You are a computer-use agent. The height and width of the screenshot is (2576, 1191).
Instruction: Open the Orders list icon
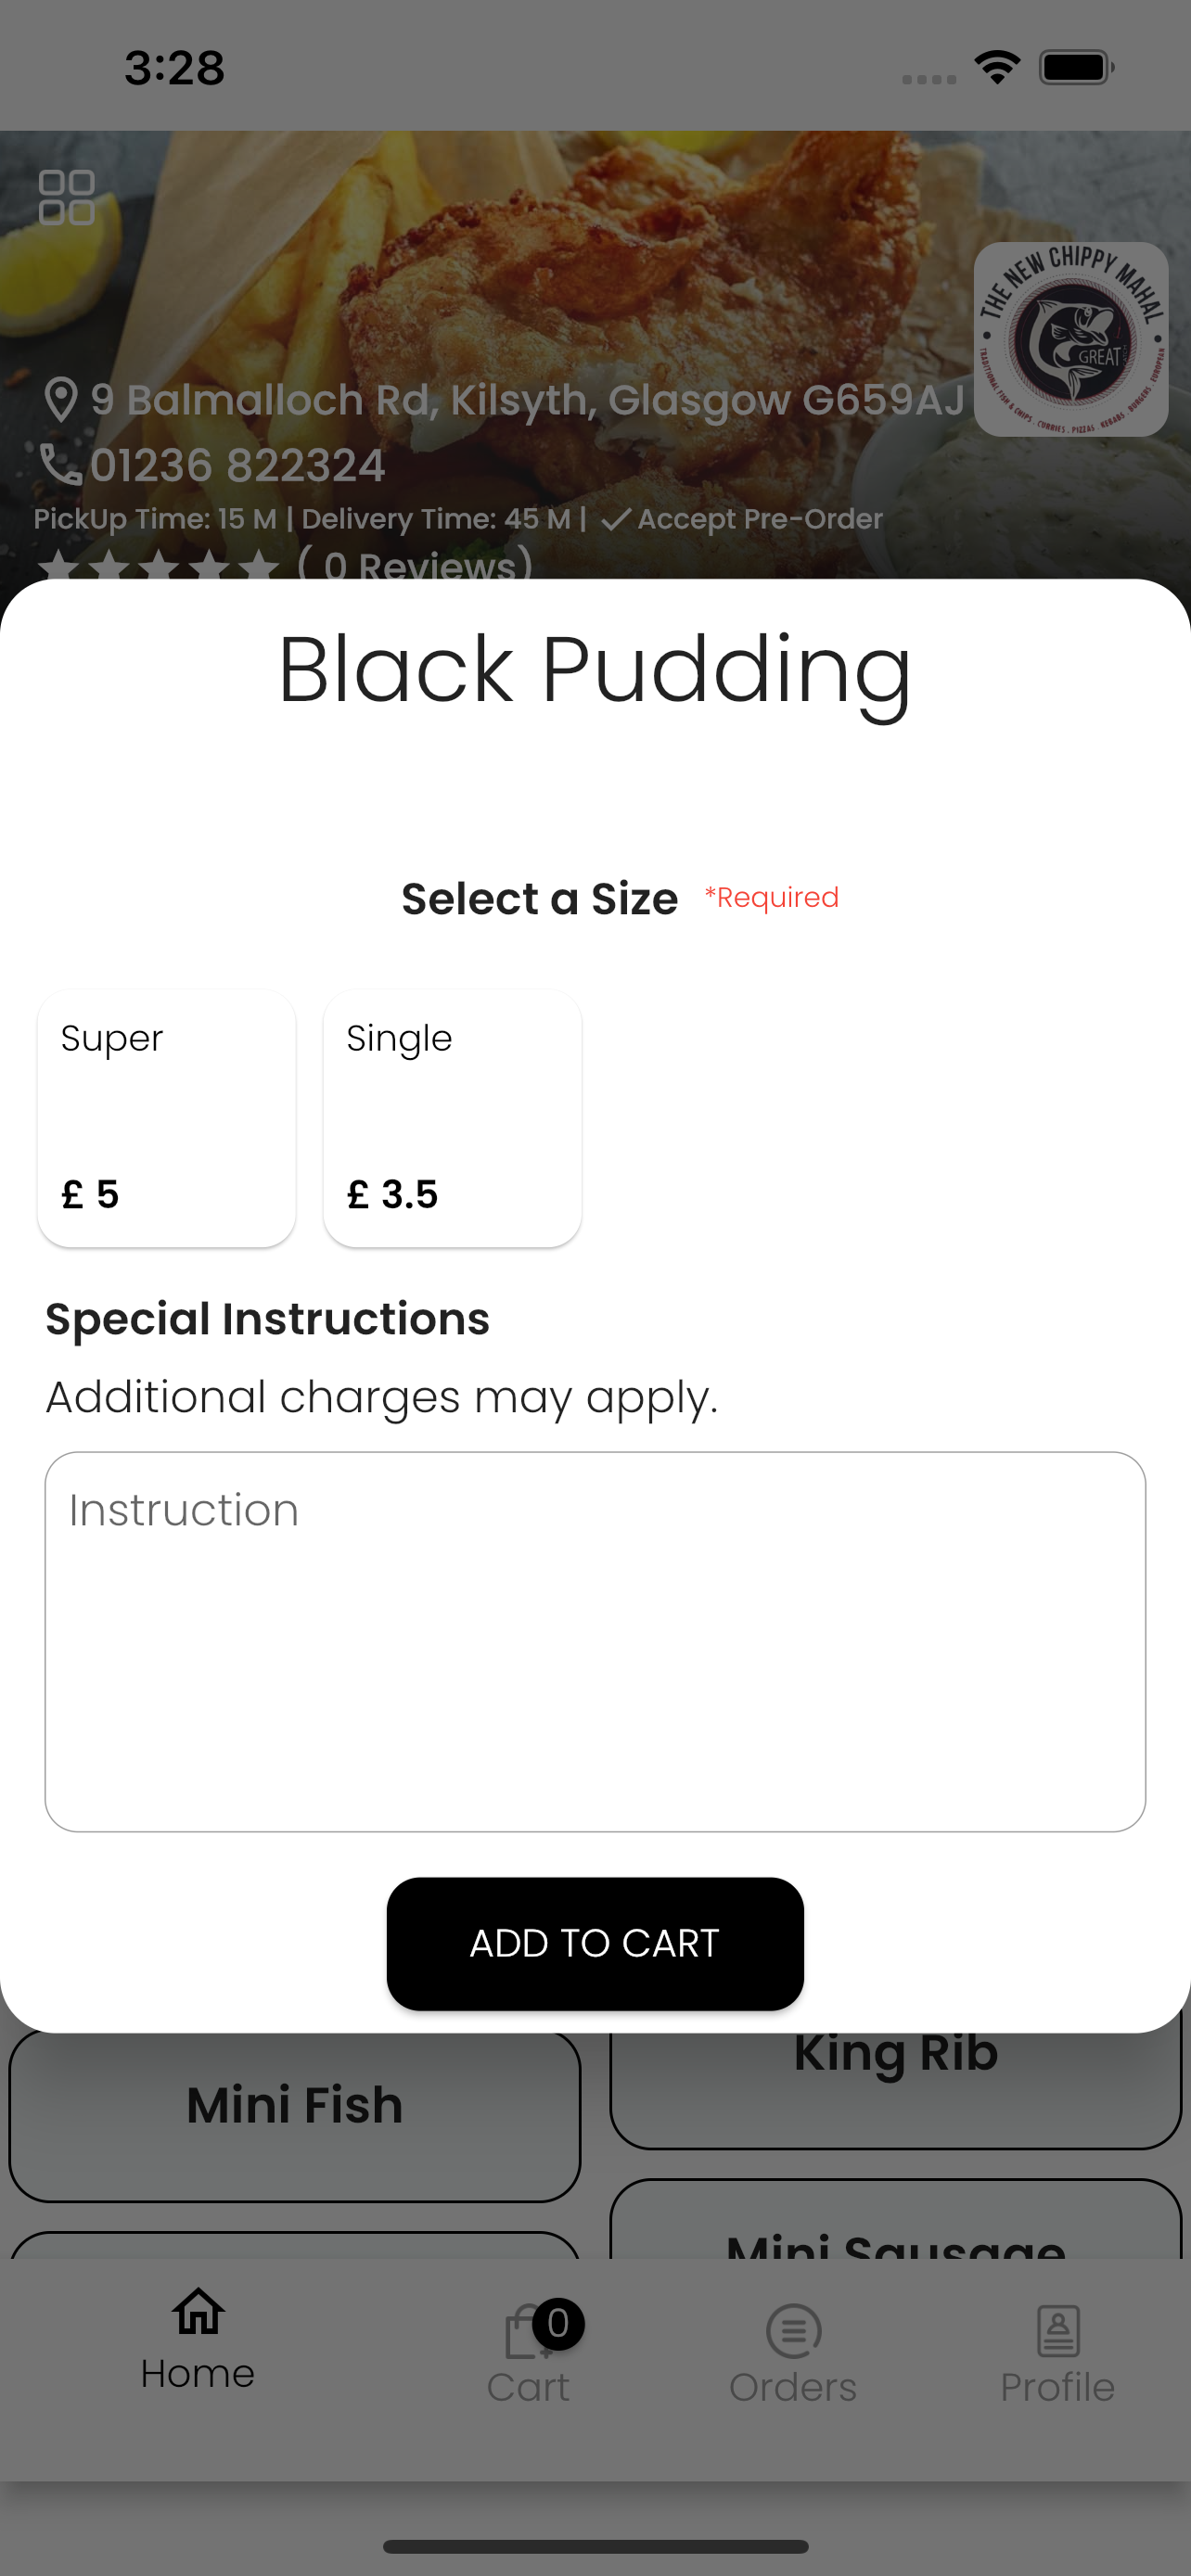click(794, 2331)
